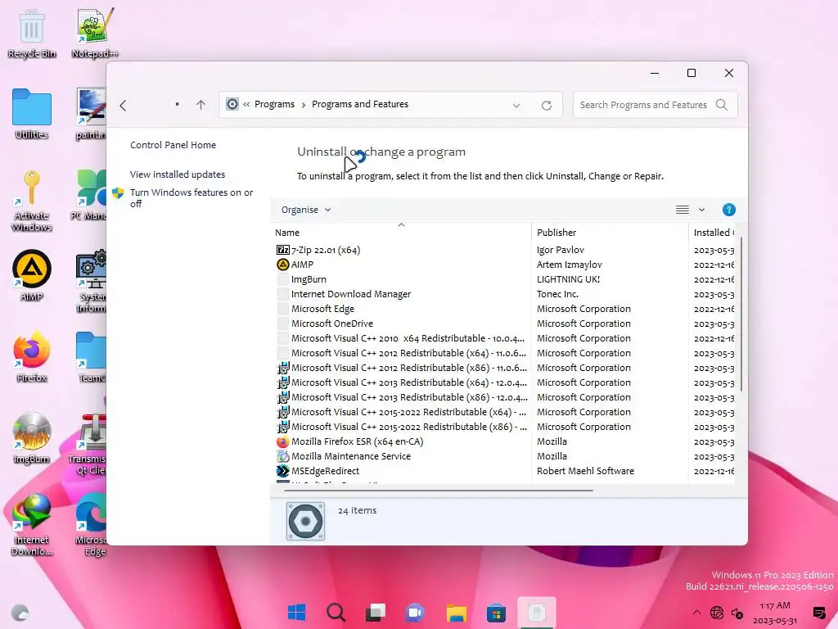
Task: Click the volume muted tray icon
Action: (x=737, y=613)
